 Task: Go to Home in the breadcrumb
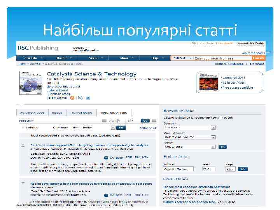click(x=22, y=64)
